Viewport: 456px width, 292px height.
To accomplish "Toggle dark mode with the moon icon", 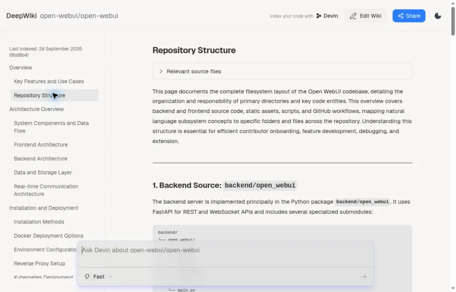I will tap(438, 16).
